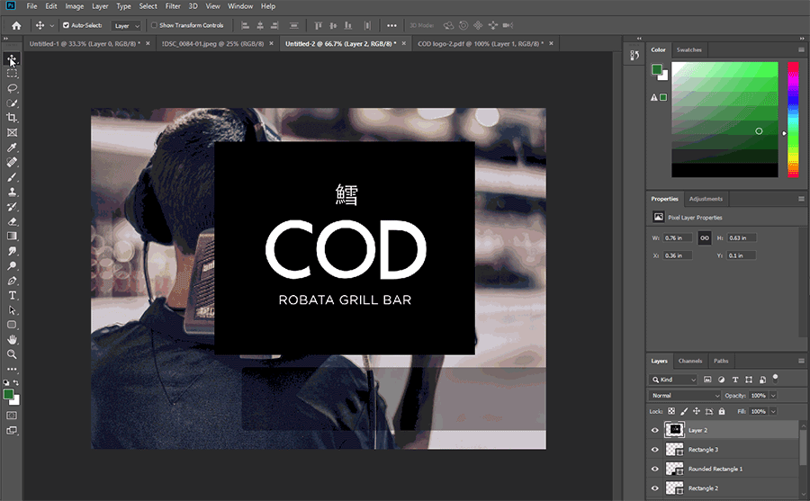Open the Layers panel flyout menu
The height and width of the screenshot is (501, 810).
pyautogui.click(x=801, y=361)
